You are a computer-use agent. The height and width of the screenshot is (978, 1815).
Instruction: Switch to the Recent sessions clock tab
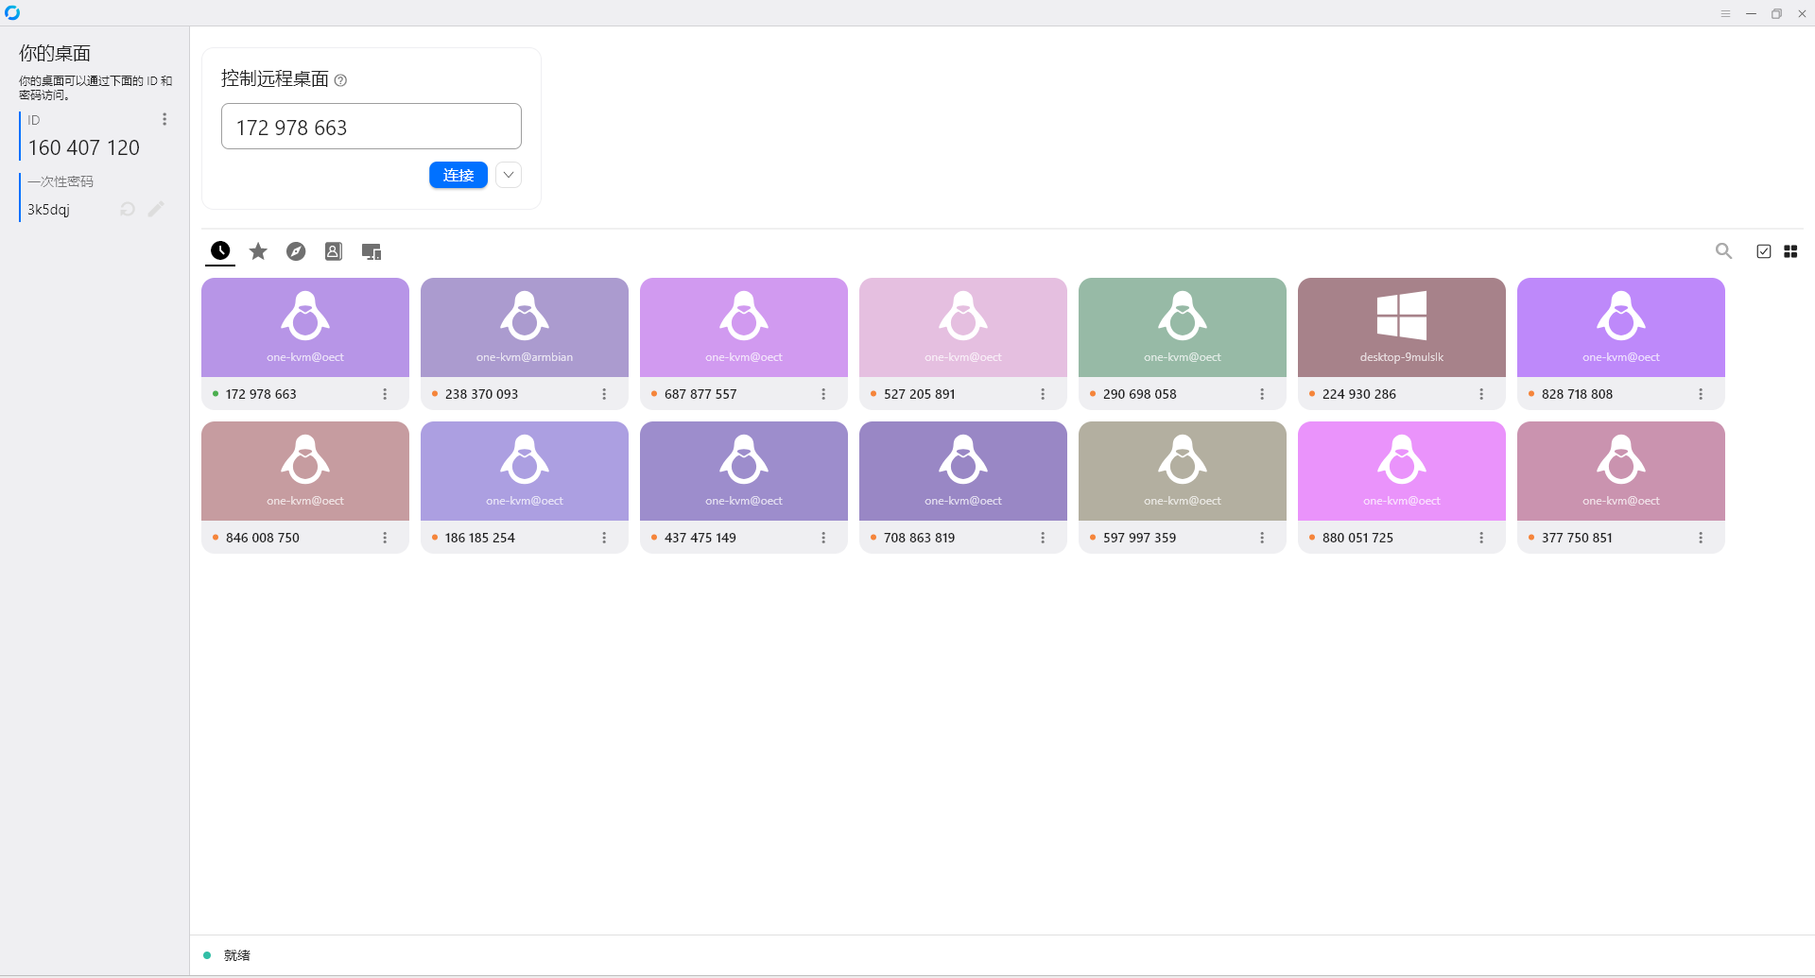point(220,251)
